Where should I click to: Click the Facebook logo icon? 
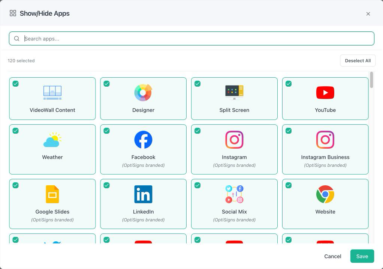click(x=143, y=140)
